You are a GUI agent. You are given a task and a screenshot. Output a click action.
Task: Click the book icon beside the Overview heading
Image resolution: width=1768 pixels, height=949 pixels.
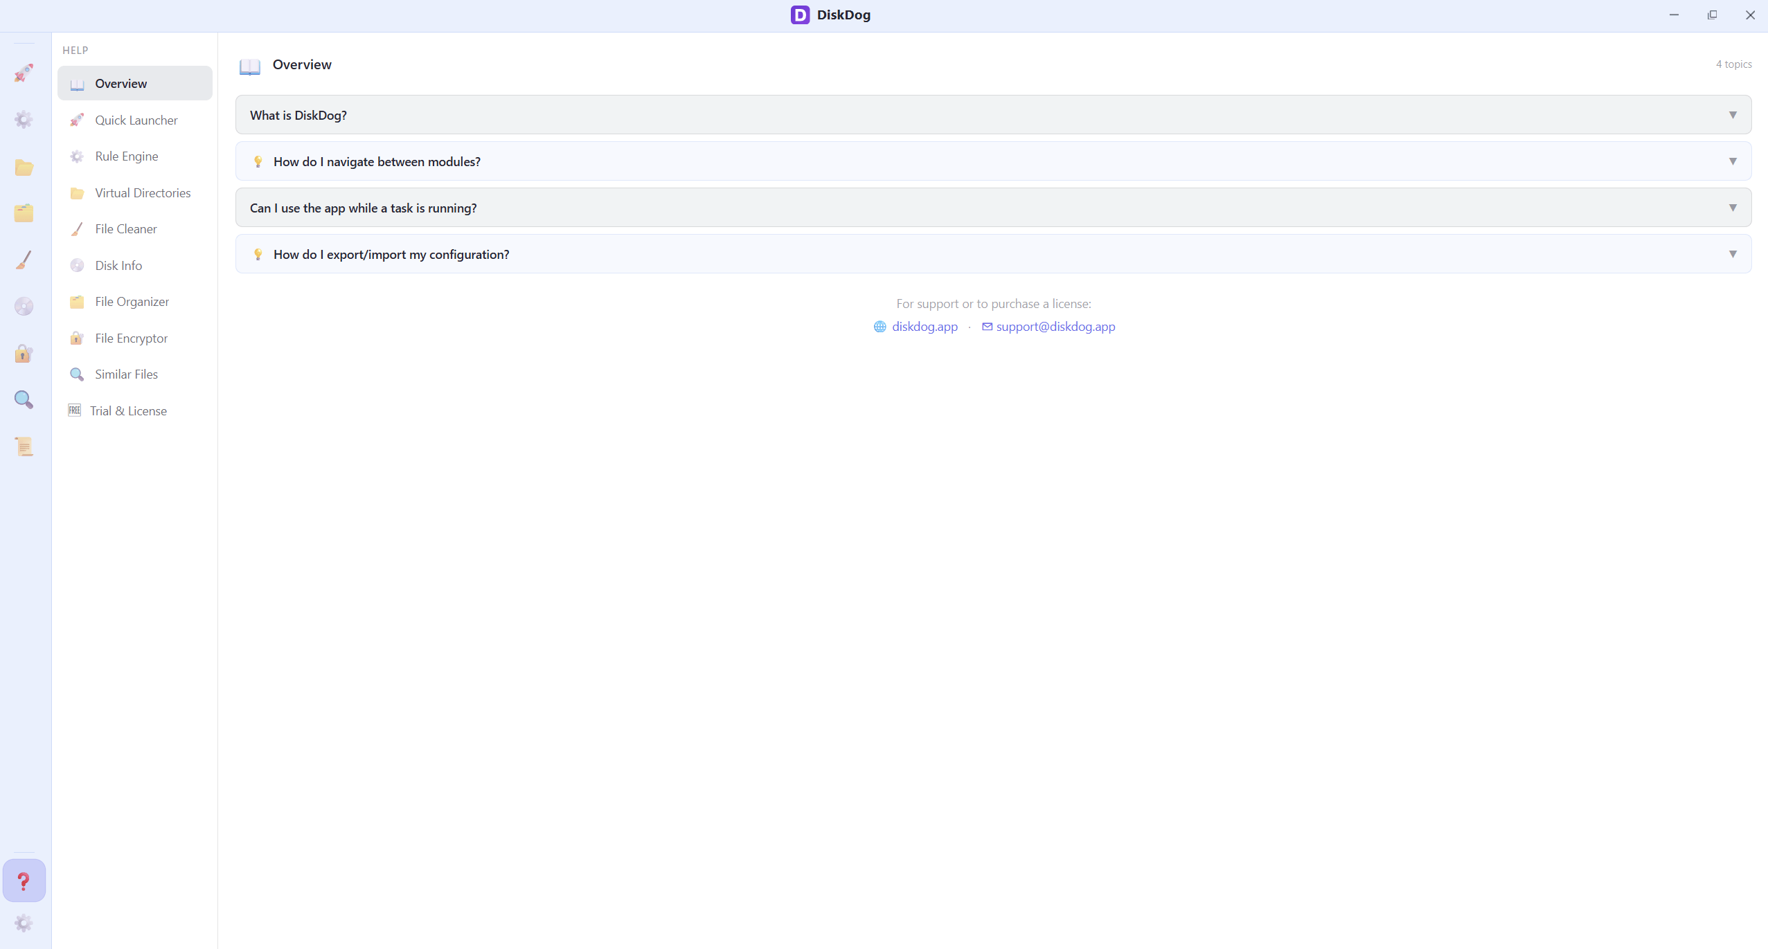click(x=250, y=66)
